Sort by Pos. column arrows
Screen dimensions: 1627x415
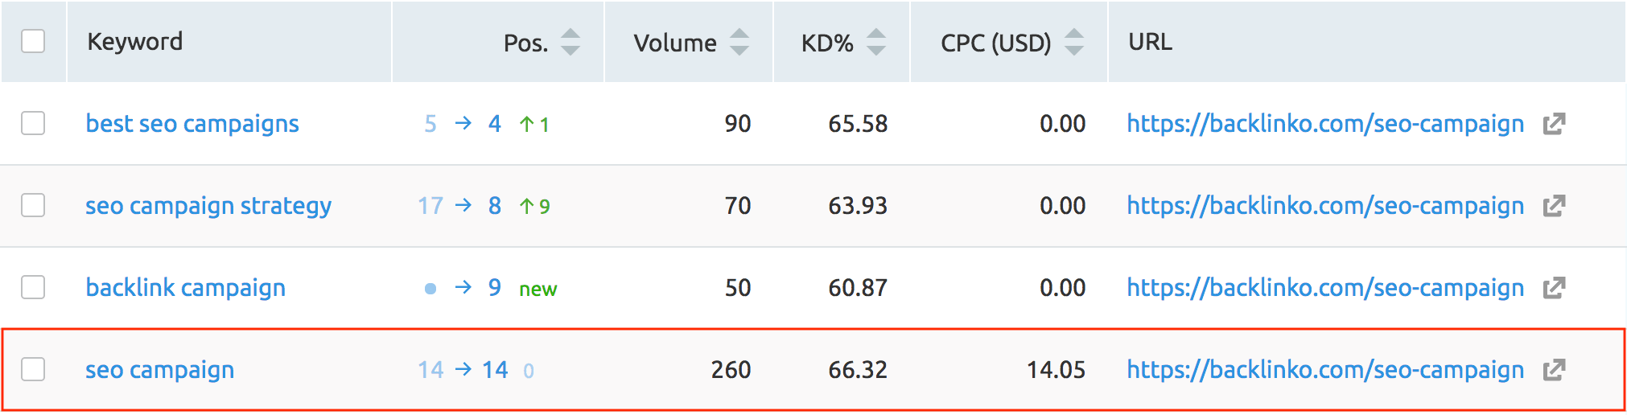coord(570,42)
